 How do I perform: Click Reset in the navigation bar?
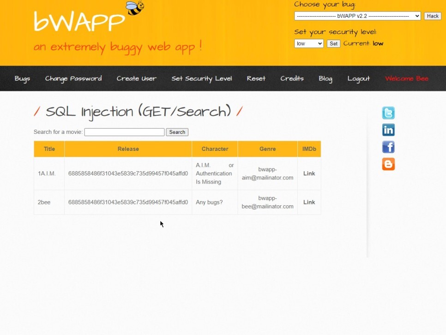pos(256,78)
